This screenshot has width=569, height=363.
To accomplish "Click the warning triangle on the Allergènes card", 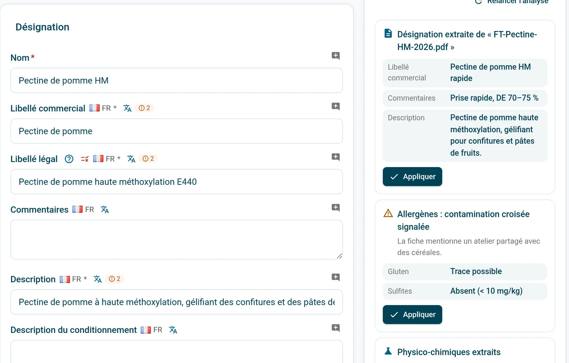I will click(x=388, y=213).
